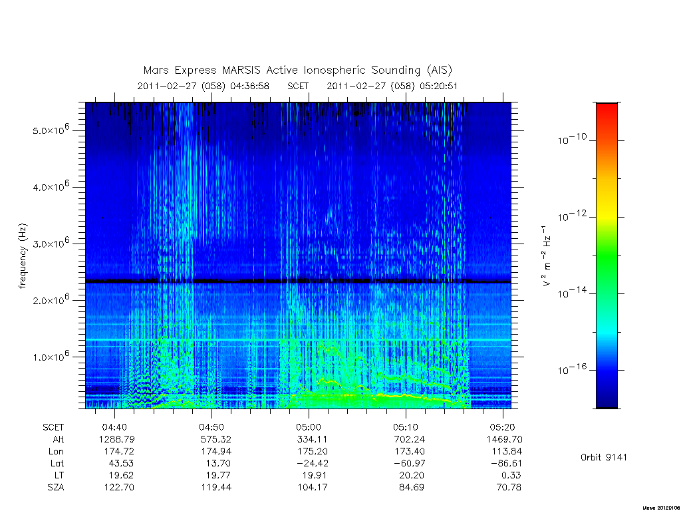Click the SZA value 104.17
This screenshot has height=511, width=681.
tap(313, 487)
